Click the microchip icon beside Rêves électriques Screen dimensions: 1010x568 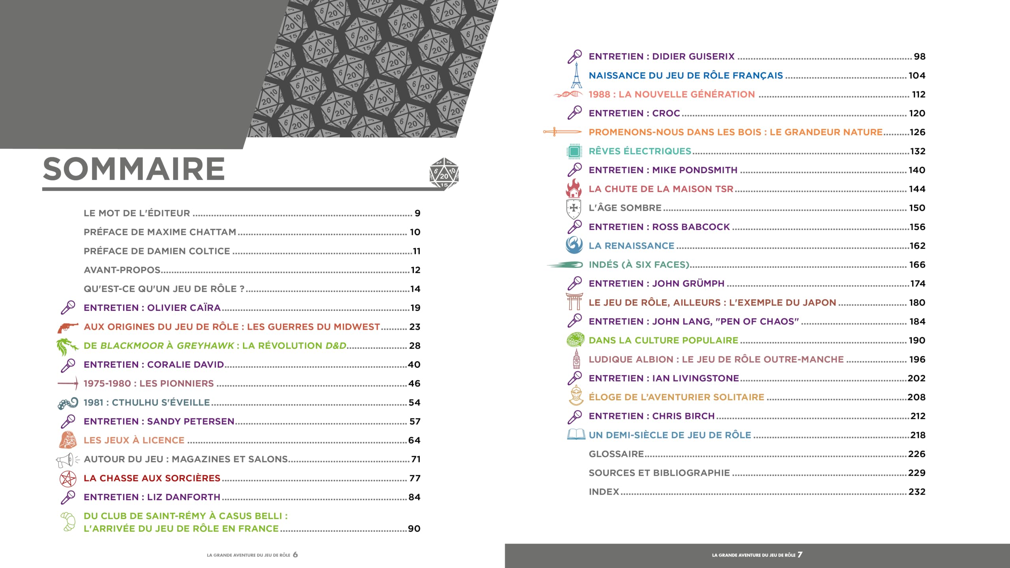[x=574, y=151]
